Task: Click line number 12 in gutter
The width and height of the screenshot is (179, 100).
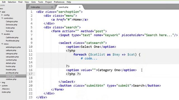Action: 30,54
